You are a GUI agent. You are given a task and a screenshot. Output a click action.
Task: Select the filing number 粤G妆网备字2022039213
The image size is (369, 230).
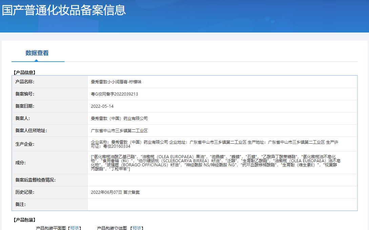coord(114,94)
